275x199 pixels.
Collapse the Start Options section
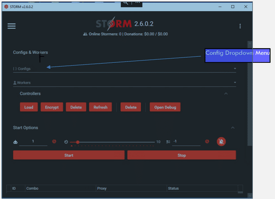tap(233, 127)
